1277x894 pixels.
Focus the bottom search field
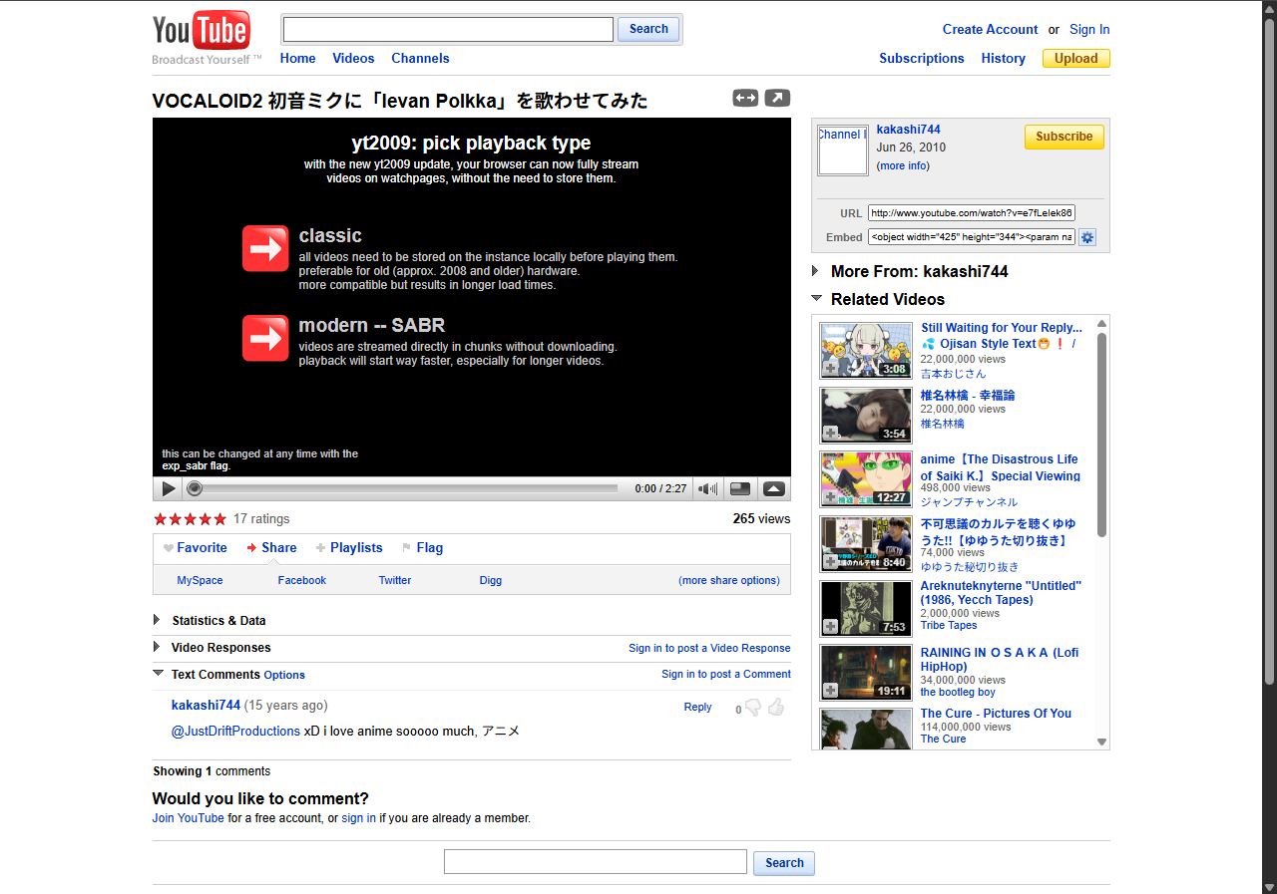(596, 862)
